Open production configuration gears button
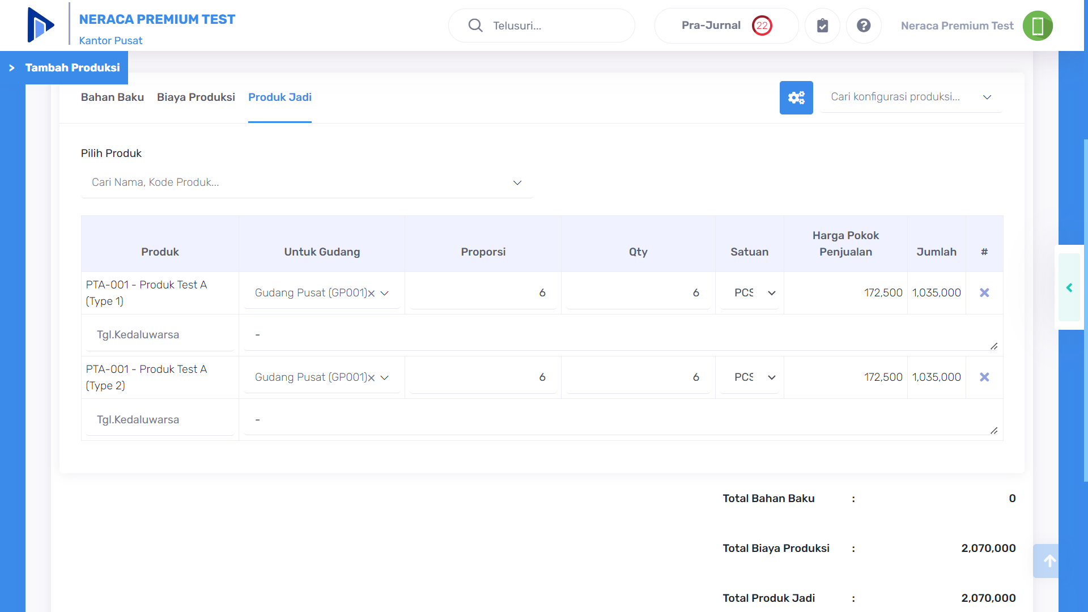 (796, 97)
